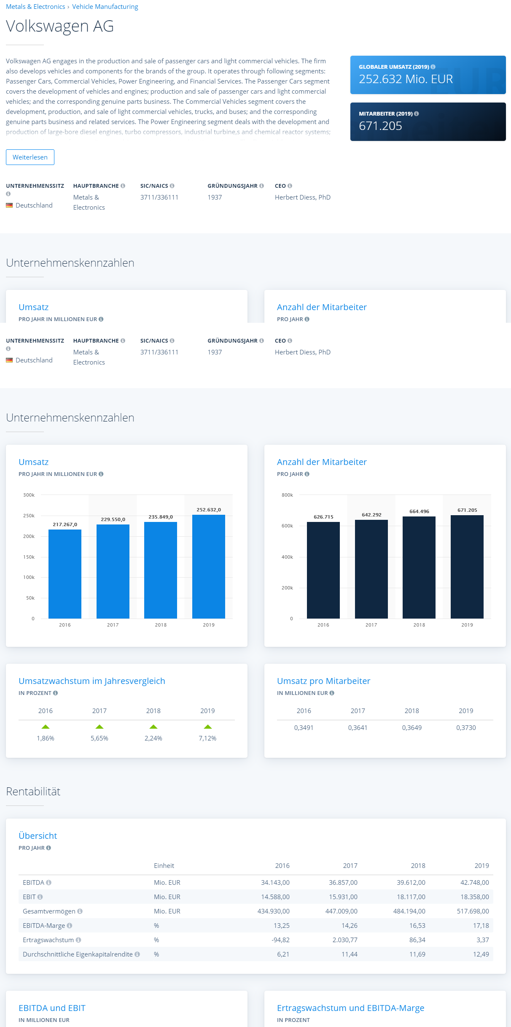Click the EBITDA 2018 value 39.612,00
This screenshot has height=1027, width=511.
click(411, 882)
